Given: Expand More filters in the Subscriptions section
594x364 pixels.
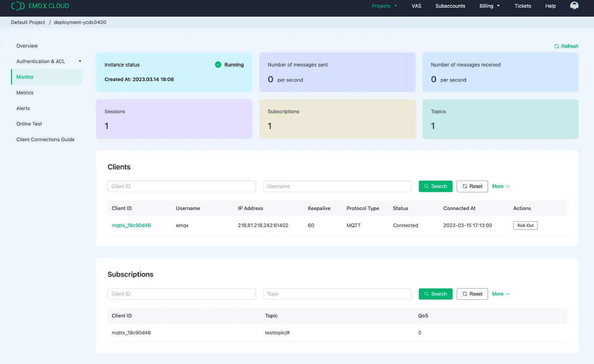Looking at the screenshot, I should point(501,294).
